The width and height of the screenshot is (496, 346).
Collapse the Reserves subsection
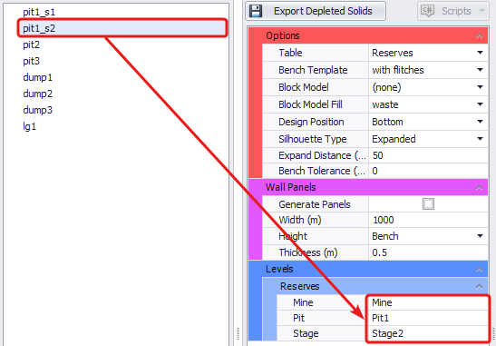coord(479,286)
